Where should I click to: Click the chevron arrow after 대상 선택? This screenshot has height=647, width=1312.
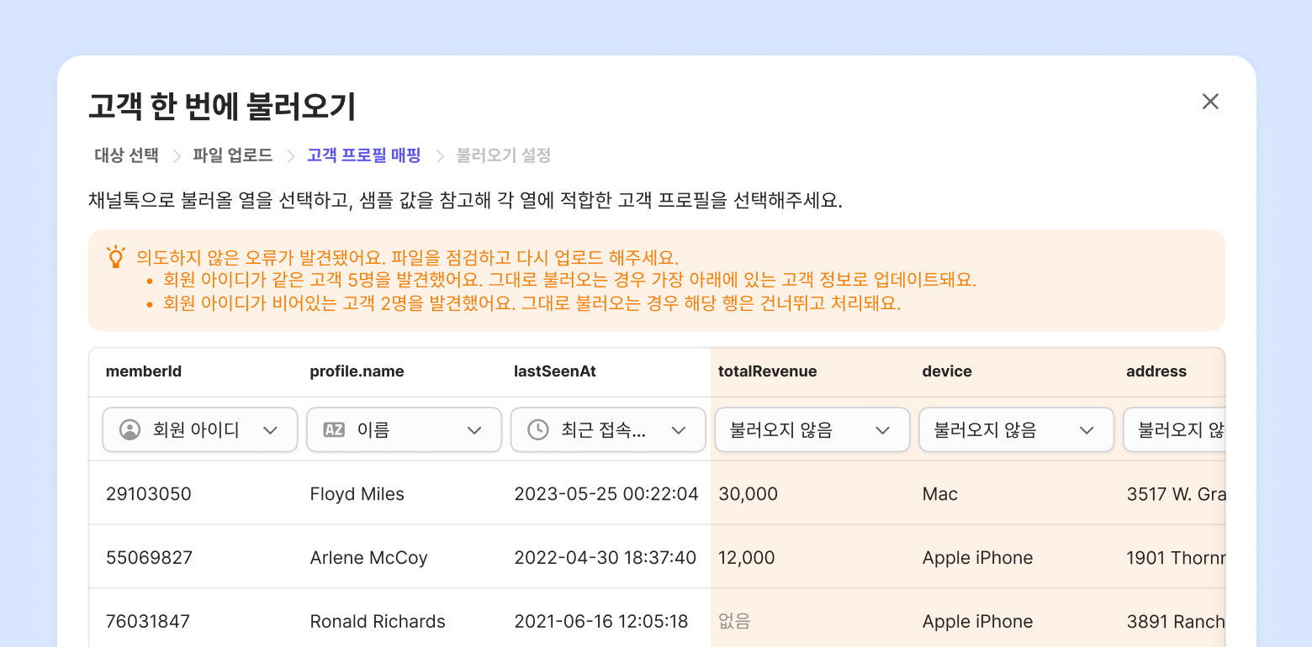pyautogui.click(x=177, y=155)
